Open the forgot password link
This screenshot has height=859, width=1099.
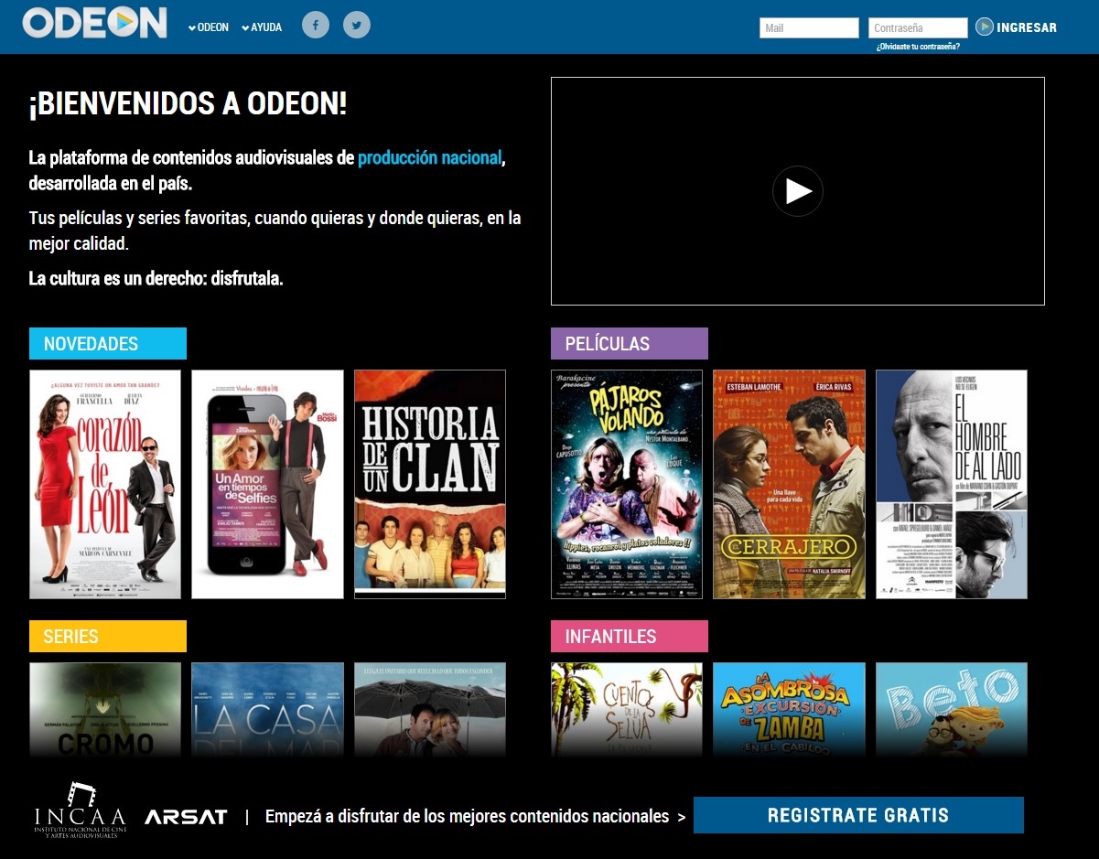coord(918,47)
